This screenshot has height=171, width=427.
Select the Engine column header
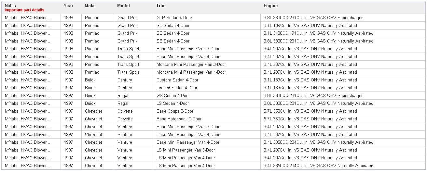click(270, 6)
